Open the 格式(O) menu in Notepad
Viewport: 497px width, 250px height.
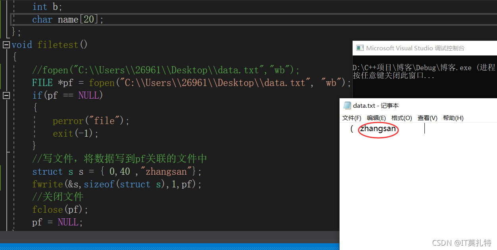(402, 118)
